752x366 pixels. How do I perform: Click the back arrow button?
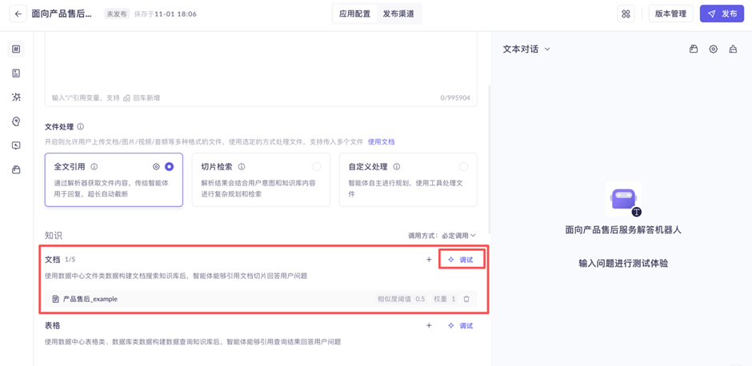point(18,14)
